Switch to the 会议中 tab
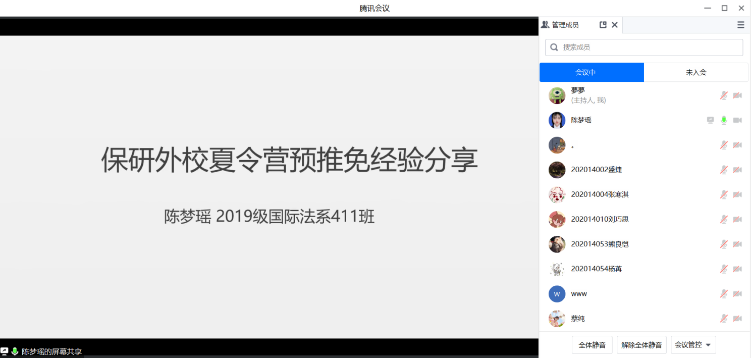The height and width of the screenshot is (358, 751). [592, 72]
